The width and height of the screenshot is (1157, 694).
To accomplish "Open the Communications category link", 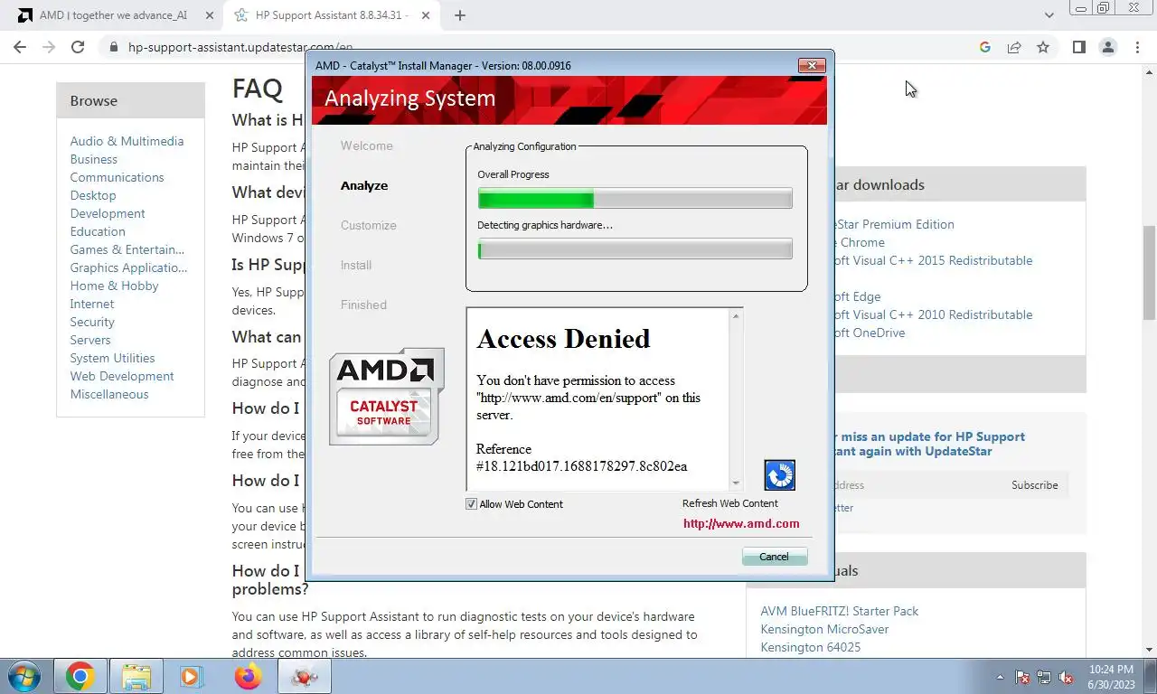I will [118, 177].
